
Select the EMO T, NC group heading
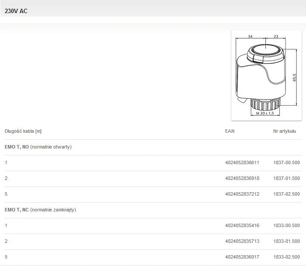click(40, 210)
